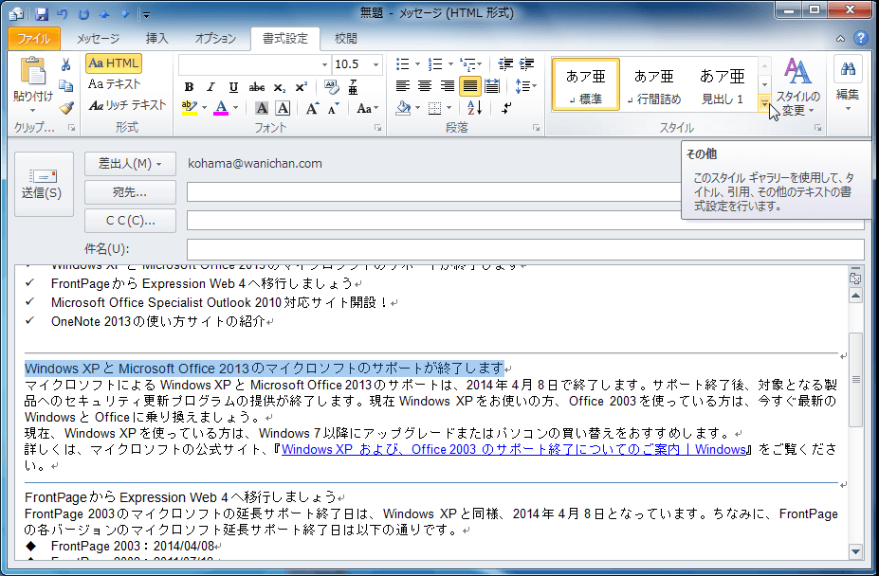Screen dimensions: 879x576
Task: Cut the selection with the scissors icon
Action: (x=66, y=65)
